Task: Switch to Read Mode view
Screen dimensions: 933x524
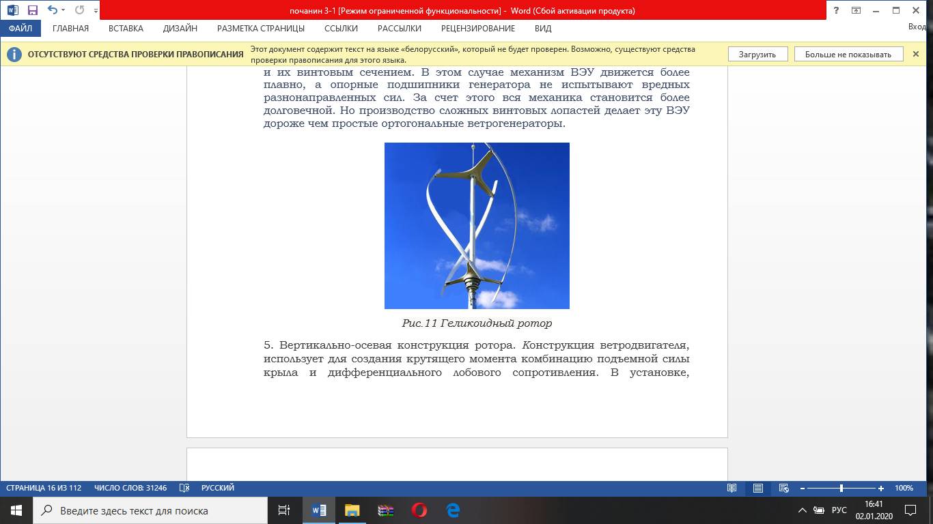Action: click(732, 489)
